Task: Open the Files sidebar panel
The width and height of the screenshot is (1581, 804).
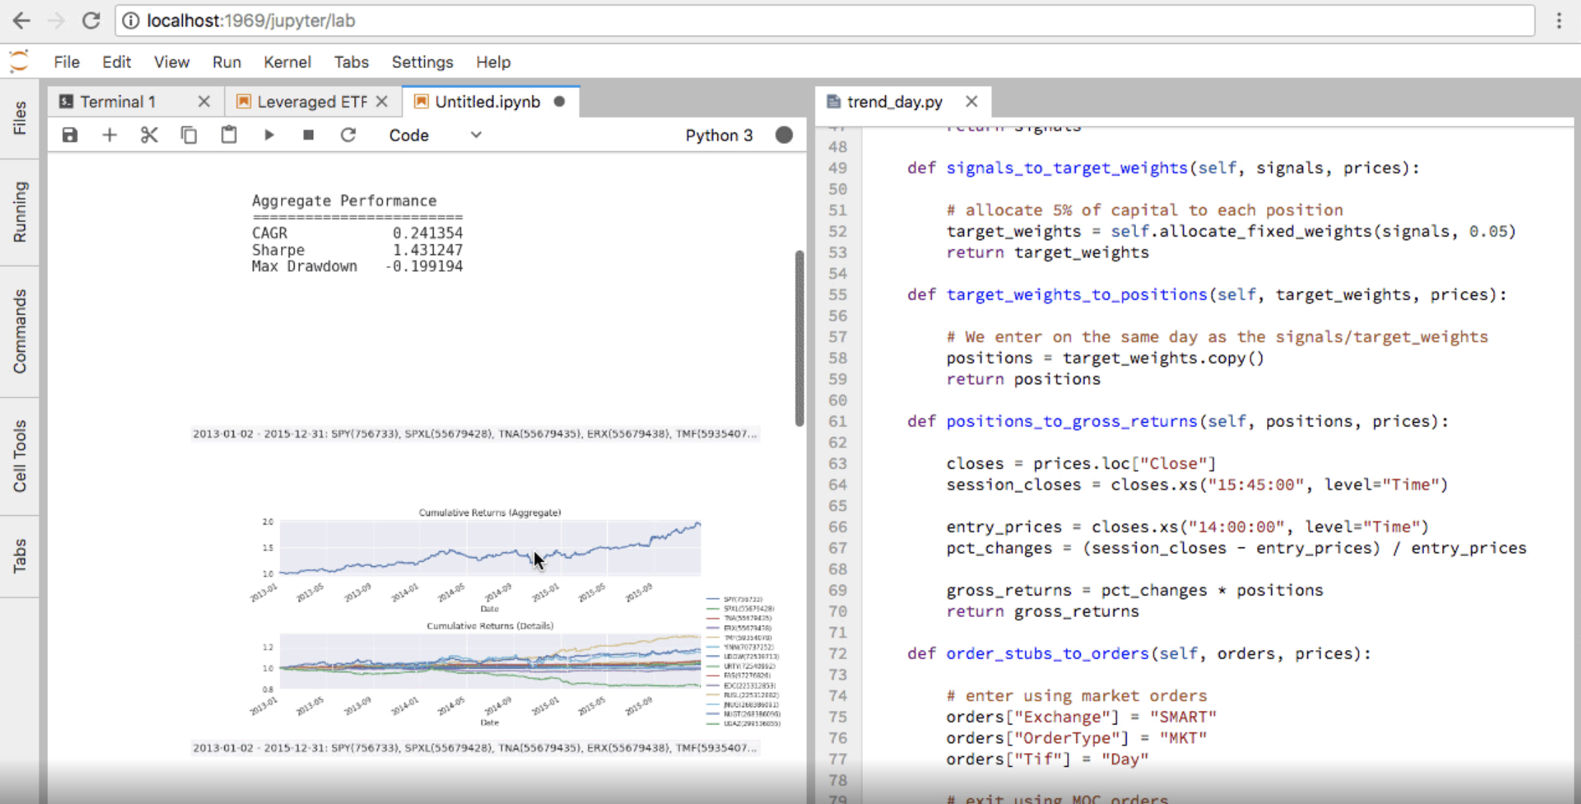Action: click(x=19, y=118)
